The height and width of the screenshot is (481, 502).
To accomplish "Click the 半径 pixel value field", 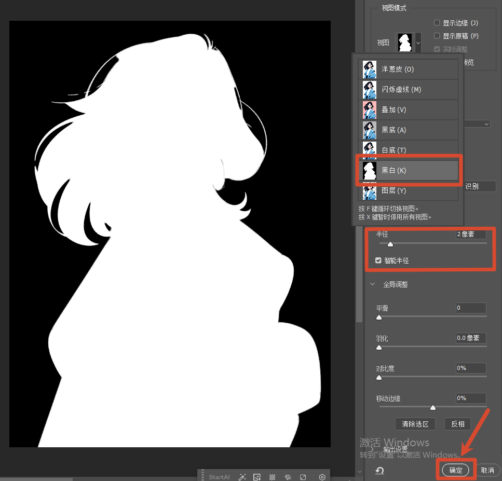I will (470, 235).
